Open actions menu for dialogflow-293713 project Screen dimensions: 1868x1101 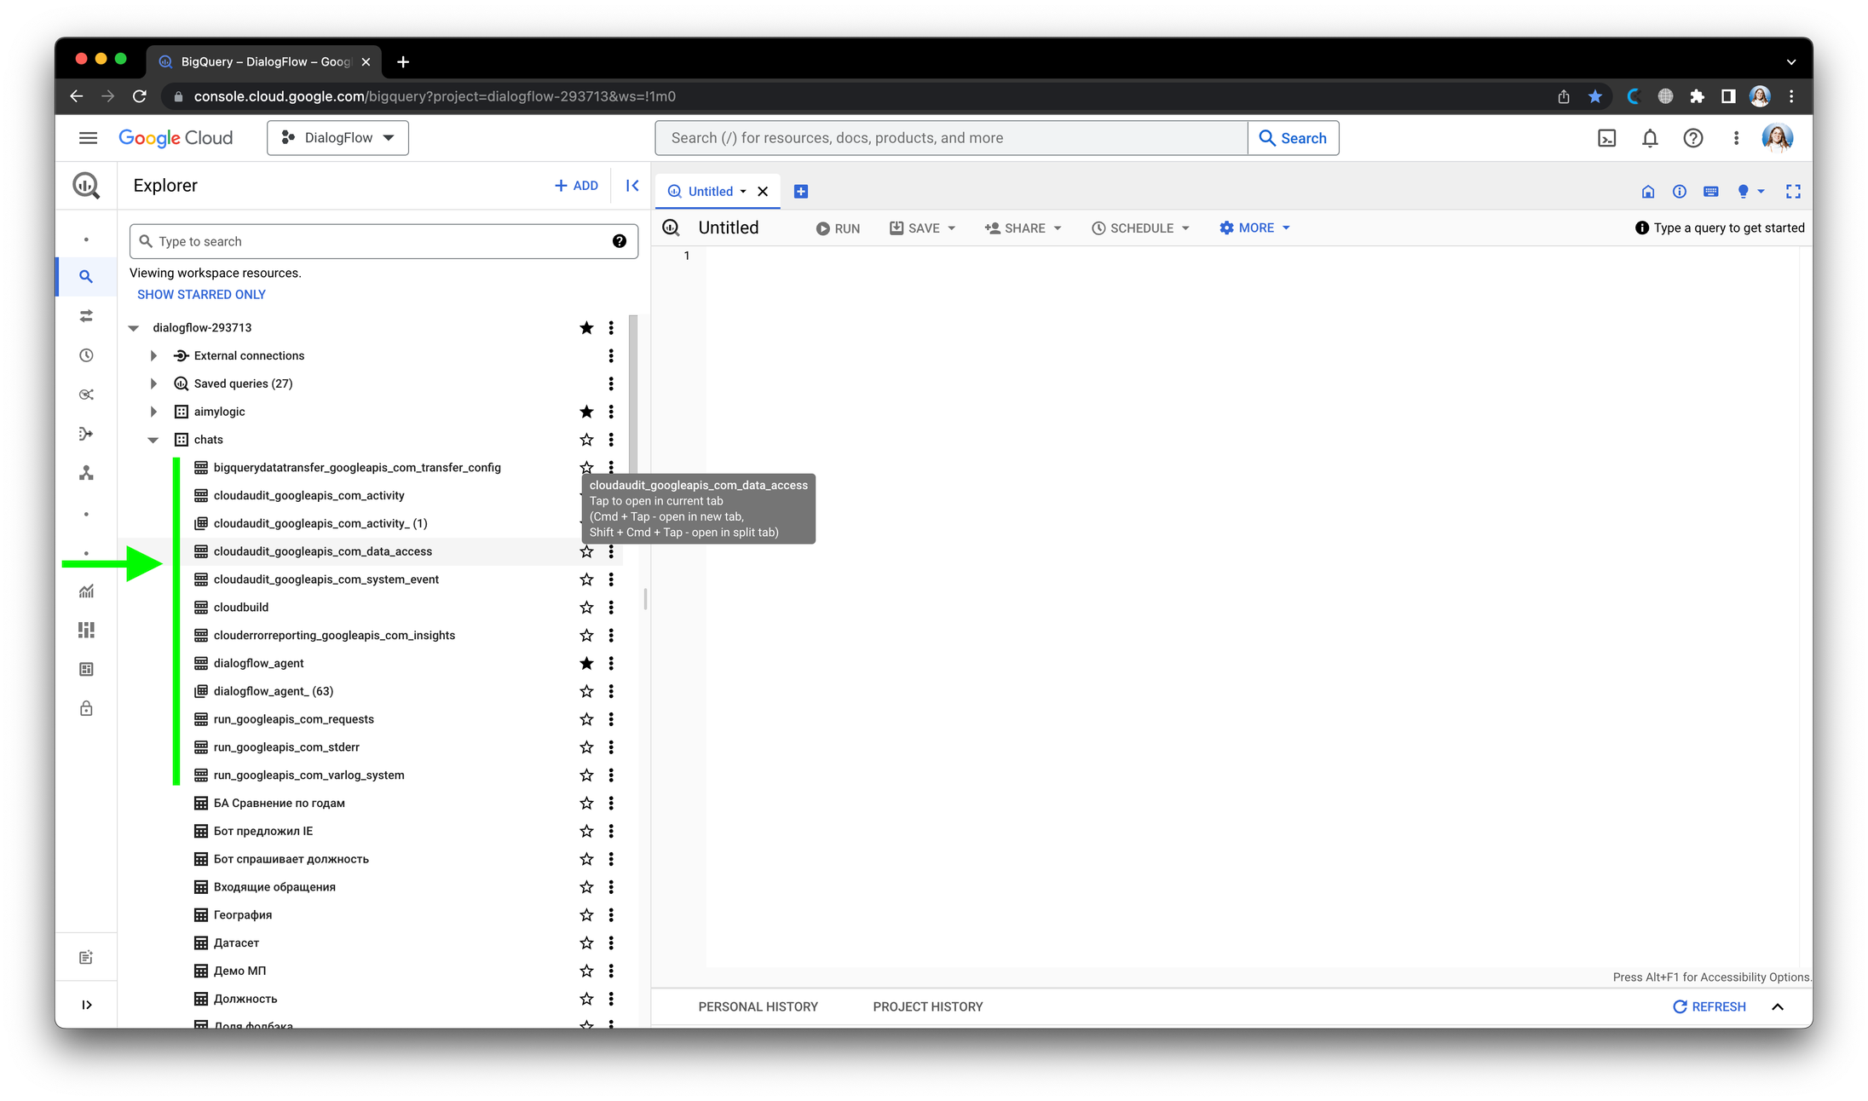(611, 328)
